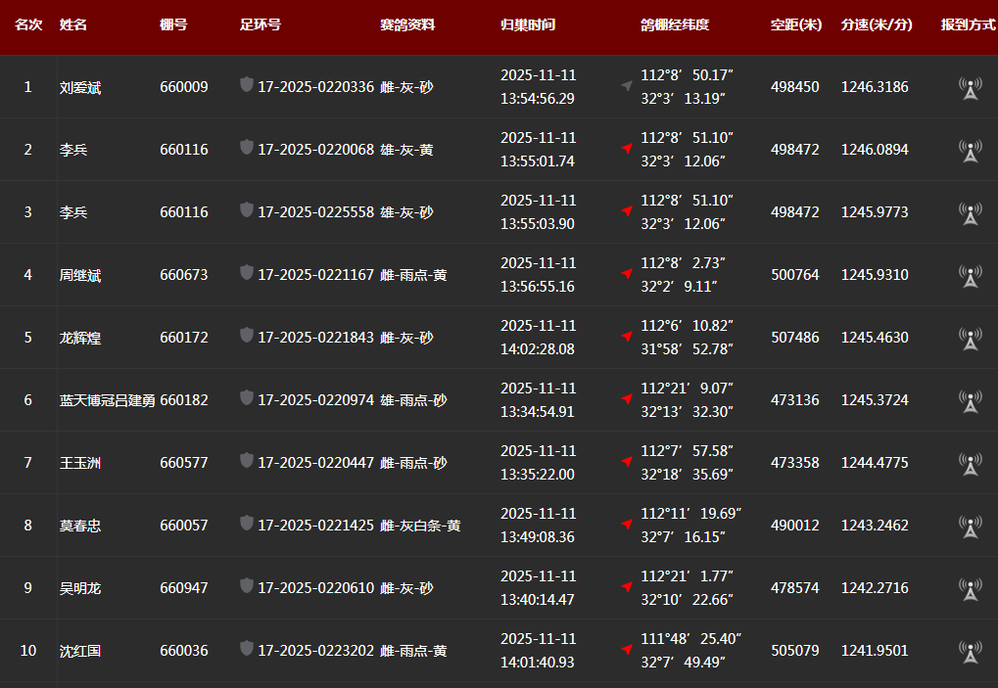Click the 空距(米) column header

[795, 24]
